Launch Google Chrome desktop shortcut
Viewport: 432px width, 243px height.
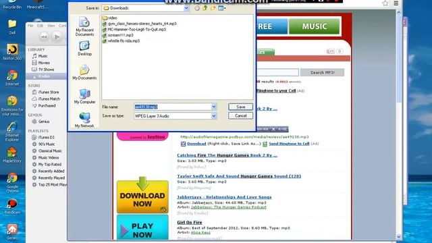click(12, 183)
